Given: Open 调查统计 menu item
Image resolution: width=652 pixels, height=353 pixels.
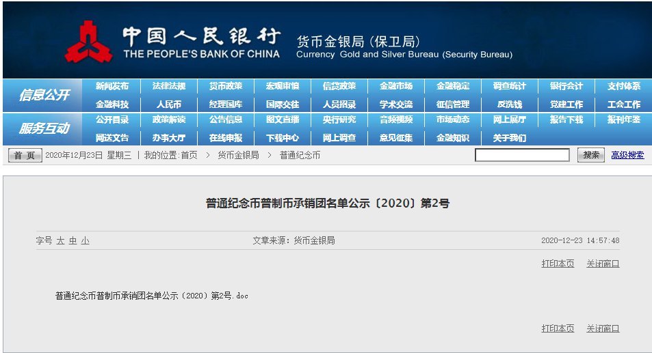Looking at the screenshot, I should tap(510, 86).
